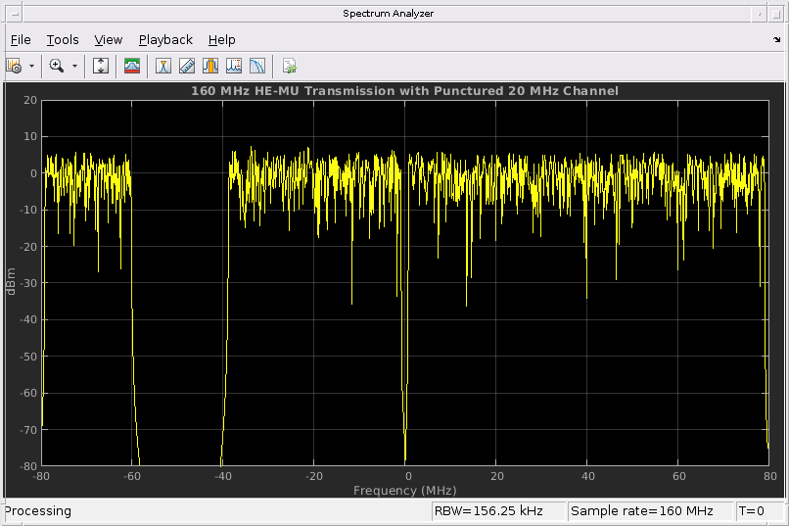Expand the settings icon dropdown arrow
789x526 pixels.
pos(31,66)
